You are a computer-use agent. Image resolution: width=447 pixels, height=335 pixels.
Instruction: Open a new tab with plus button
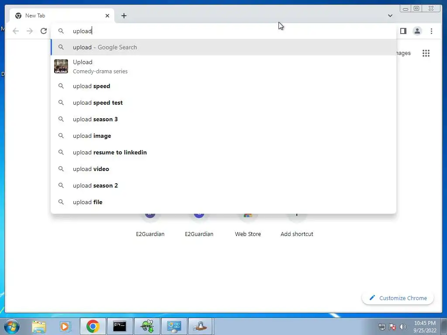tap(124, 16)
